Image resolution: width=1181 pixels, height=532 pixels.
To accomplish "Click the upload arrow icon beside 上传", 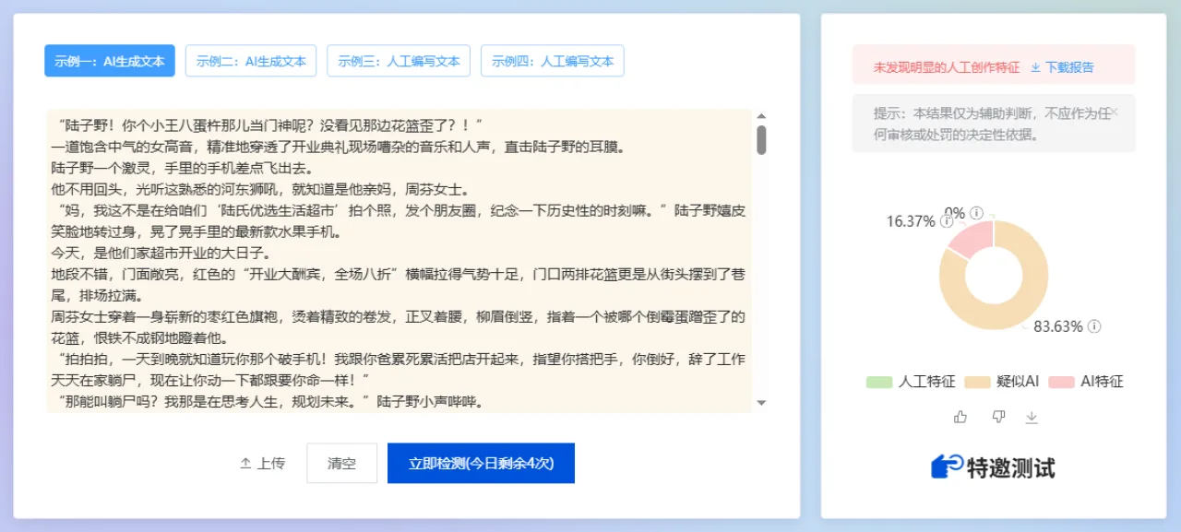I will (x=245, y=464).
